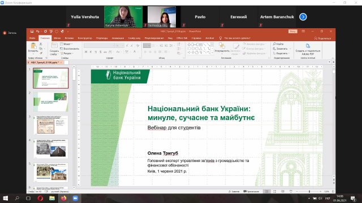Open Shape Effects (Эффекты фигуры) dropdown
The height and width of the screenshot is (203, 362).
[255, 53]
